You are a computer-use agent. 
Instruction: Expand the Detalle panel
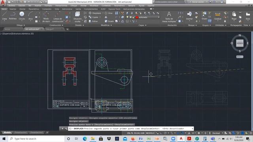[79, 25]
